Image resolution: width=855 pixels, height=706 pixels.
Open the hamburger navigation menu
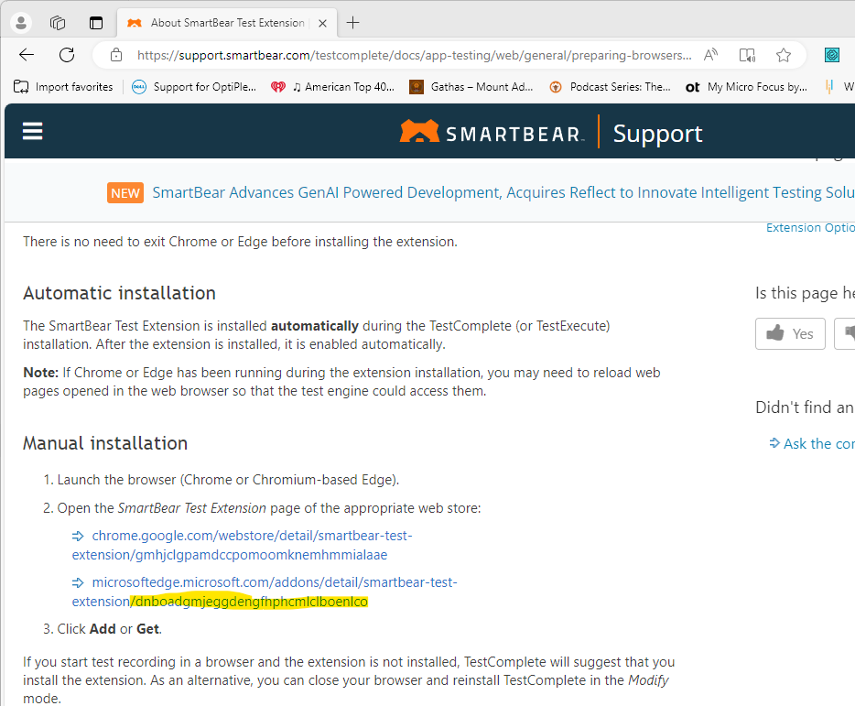click(x=33, y=131)
